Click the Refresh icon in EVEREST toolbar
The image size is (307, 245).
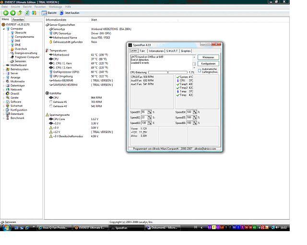point(27,13)
